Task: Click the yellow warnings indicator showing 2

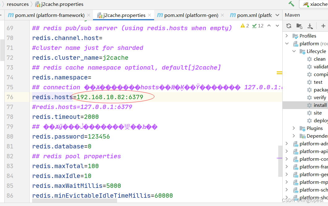Action: (245, 26)
